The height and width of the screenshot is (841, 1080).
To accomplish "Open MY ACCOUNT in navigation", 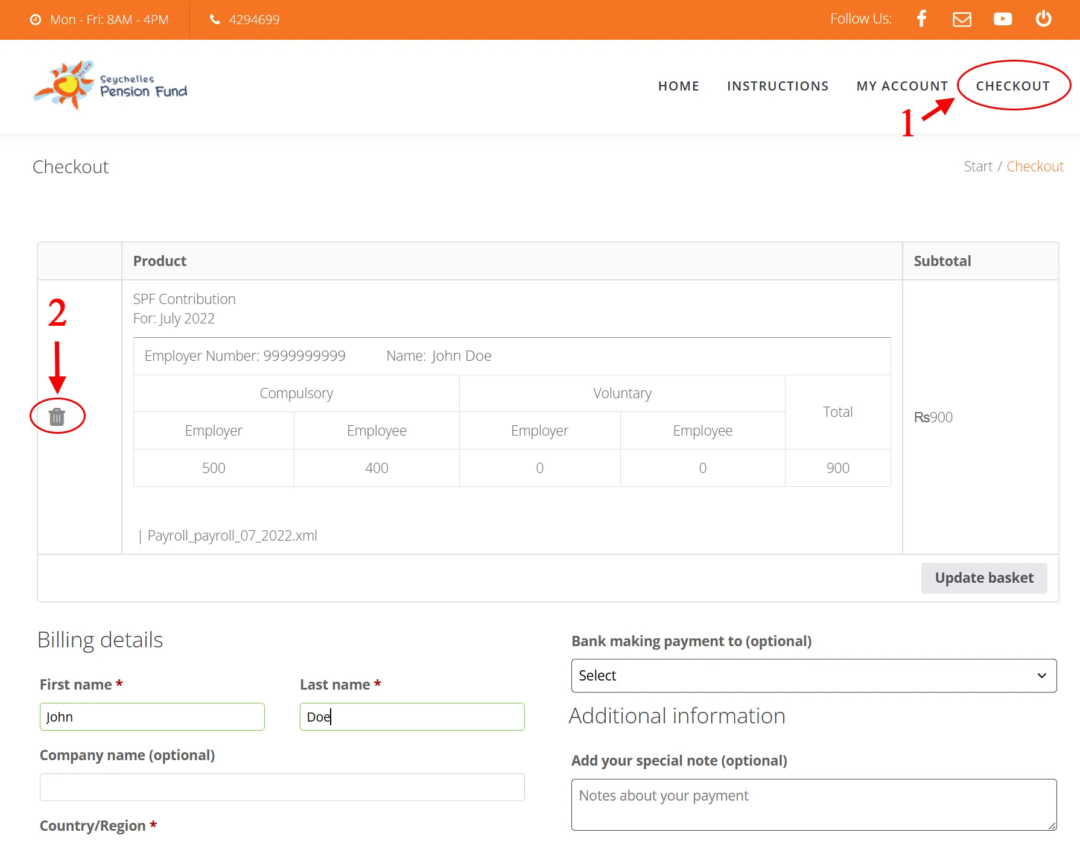I will point(902,86).
